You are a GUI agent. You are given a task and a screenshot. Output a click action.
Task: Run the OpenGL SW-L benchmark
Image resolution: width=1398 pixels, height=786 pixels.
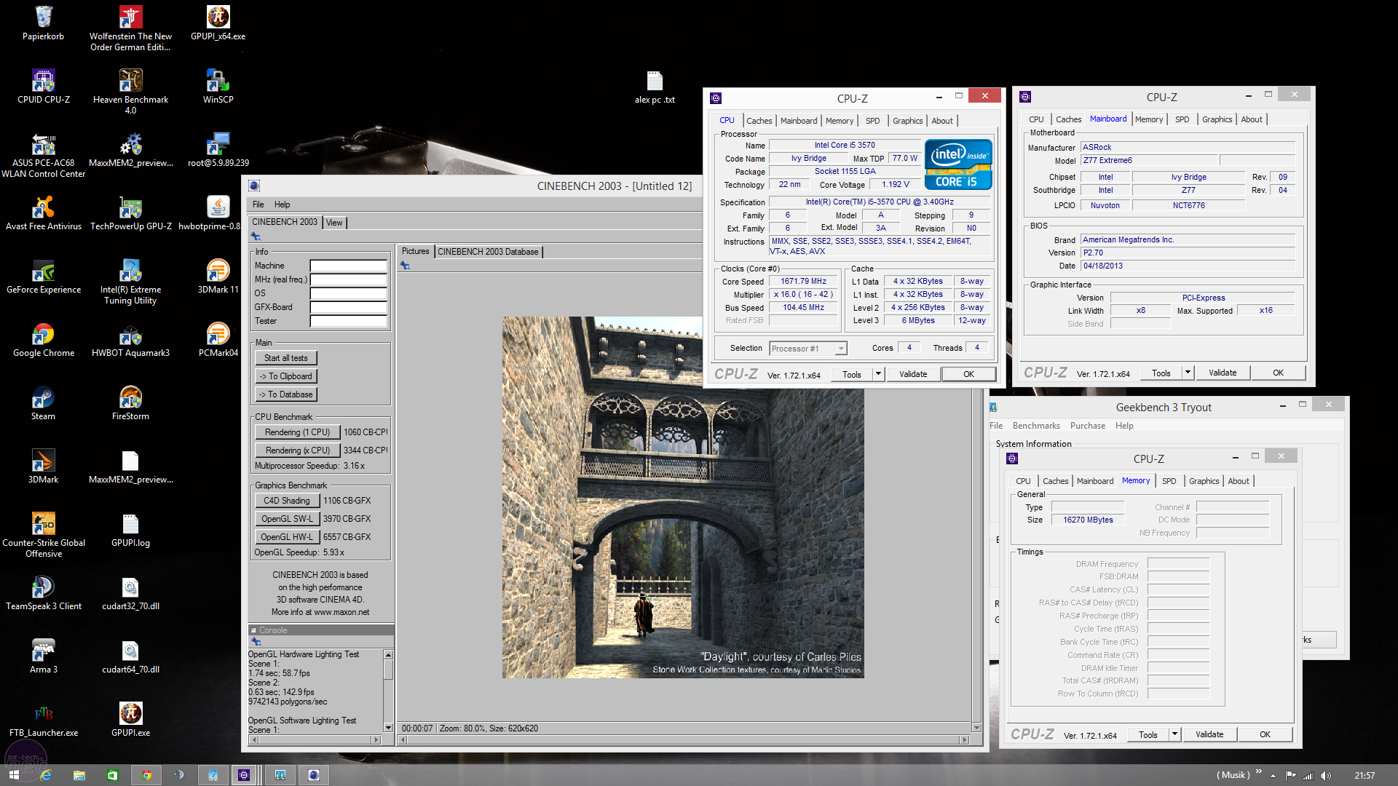point(287,519)
